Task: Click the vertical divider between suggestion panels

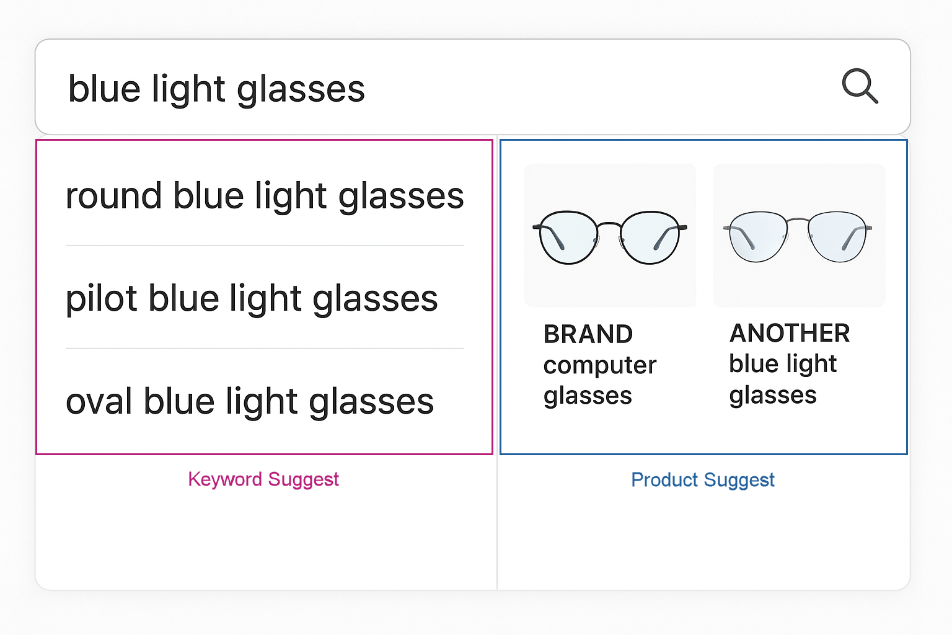Action: (x=497, y=363)
